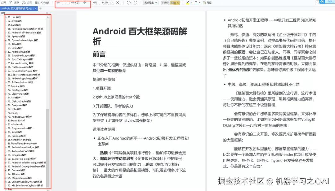Viewport: 335px width, 191px height.
Task: Open the 84.6% zoom level dropdown
Action: (x=107, y=3)
